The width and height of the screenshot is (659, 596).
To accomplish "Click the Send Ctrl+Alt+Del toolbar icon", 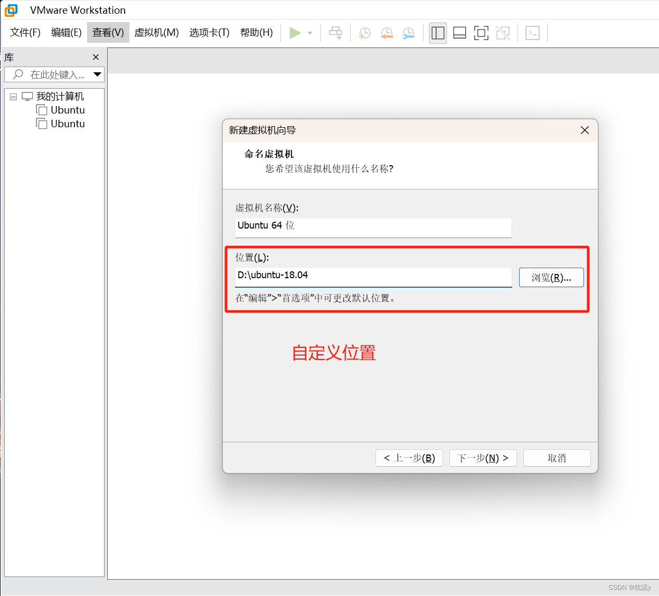I will pyautogui.click(x=335, y=33).
